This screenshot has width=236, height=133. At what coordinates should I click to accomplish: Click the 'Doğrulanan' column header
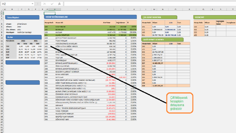[121, 22]
